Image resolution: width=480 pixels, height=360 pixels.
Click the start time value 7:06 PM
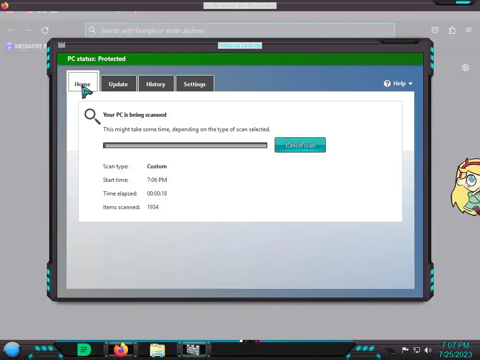[x=157, y=180]
